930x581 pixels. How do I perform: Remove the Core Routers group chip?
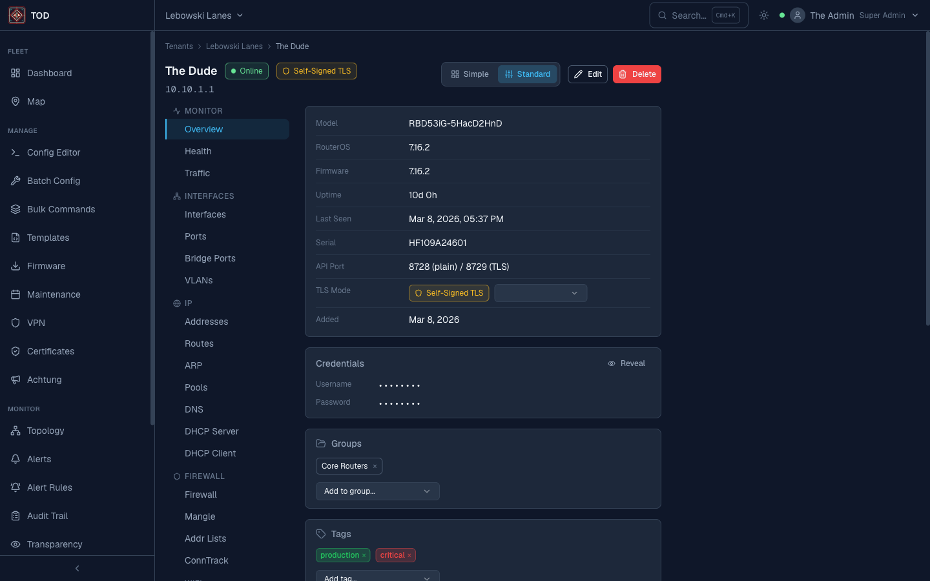[375, 466]
